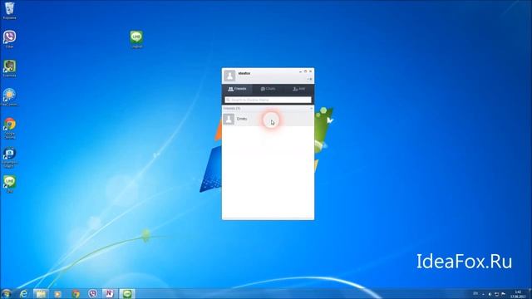Viewport: 532px width, 299px height.
Task: Launch Internet Explorer from the taskbar
Action: [x=23, y=293]
